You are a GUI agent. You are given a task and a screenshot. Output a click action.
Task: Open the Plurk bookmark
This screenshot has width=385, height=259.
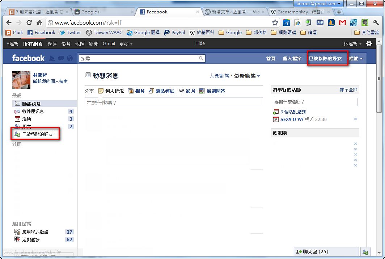pos(14,33)
